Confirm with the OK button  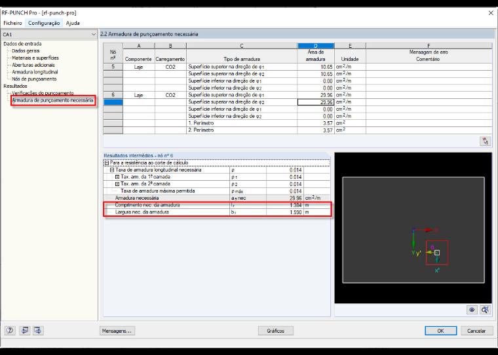tap(441, 331)
